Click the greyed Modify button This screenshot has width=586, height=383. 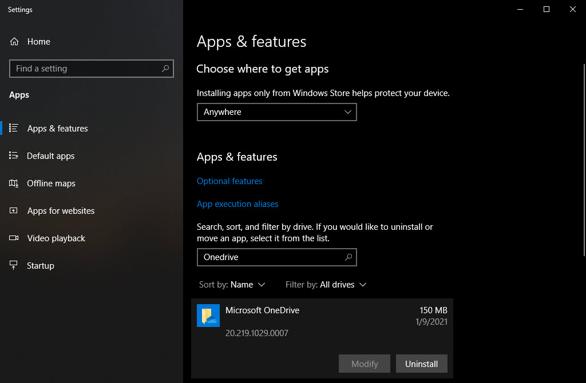point(365,364)
